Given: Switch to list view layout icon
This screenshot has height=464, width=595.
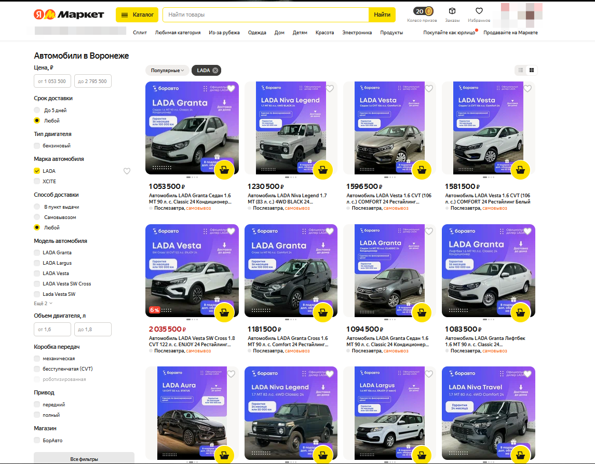Looking at the screenshot, I should [521, 70].
